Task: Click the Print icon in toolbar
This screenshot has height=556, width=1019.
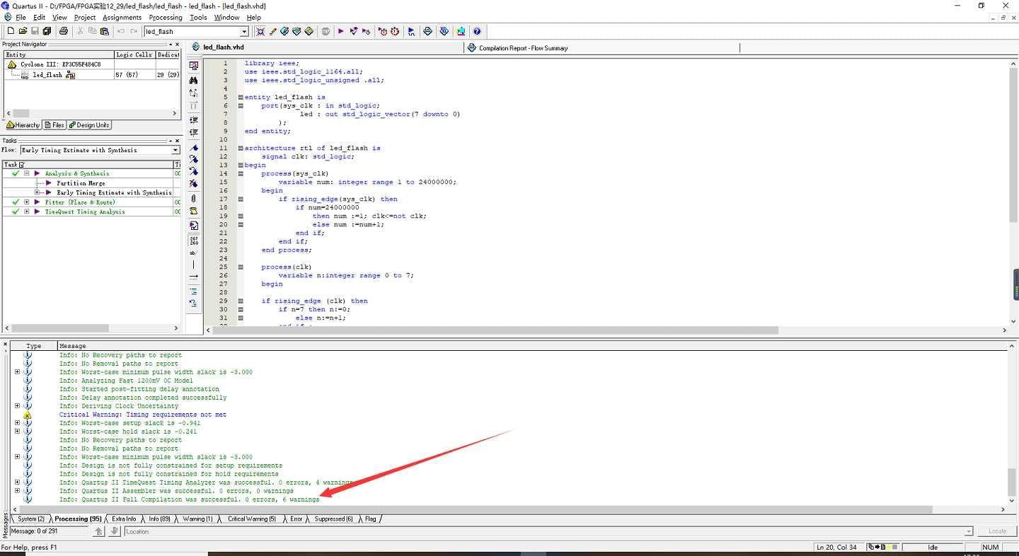Action: (x=64, y=31)
